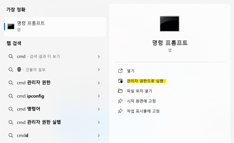Select 관리자 권한으로 실행 option
The image size is (234, 143).
pyautogui.click(x=145, y=81)
